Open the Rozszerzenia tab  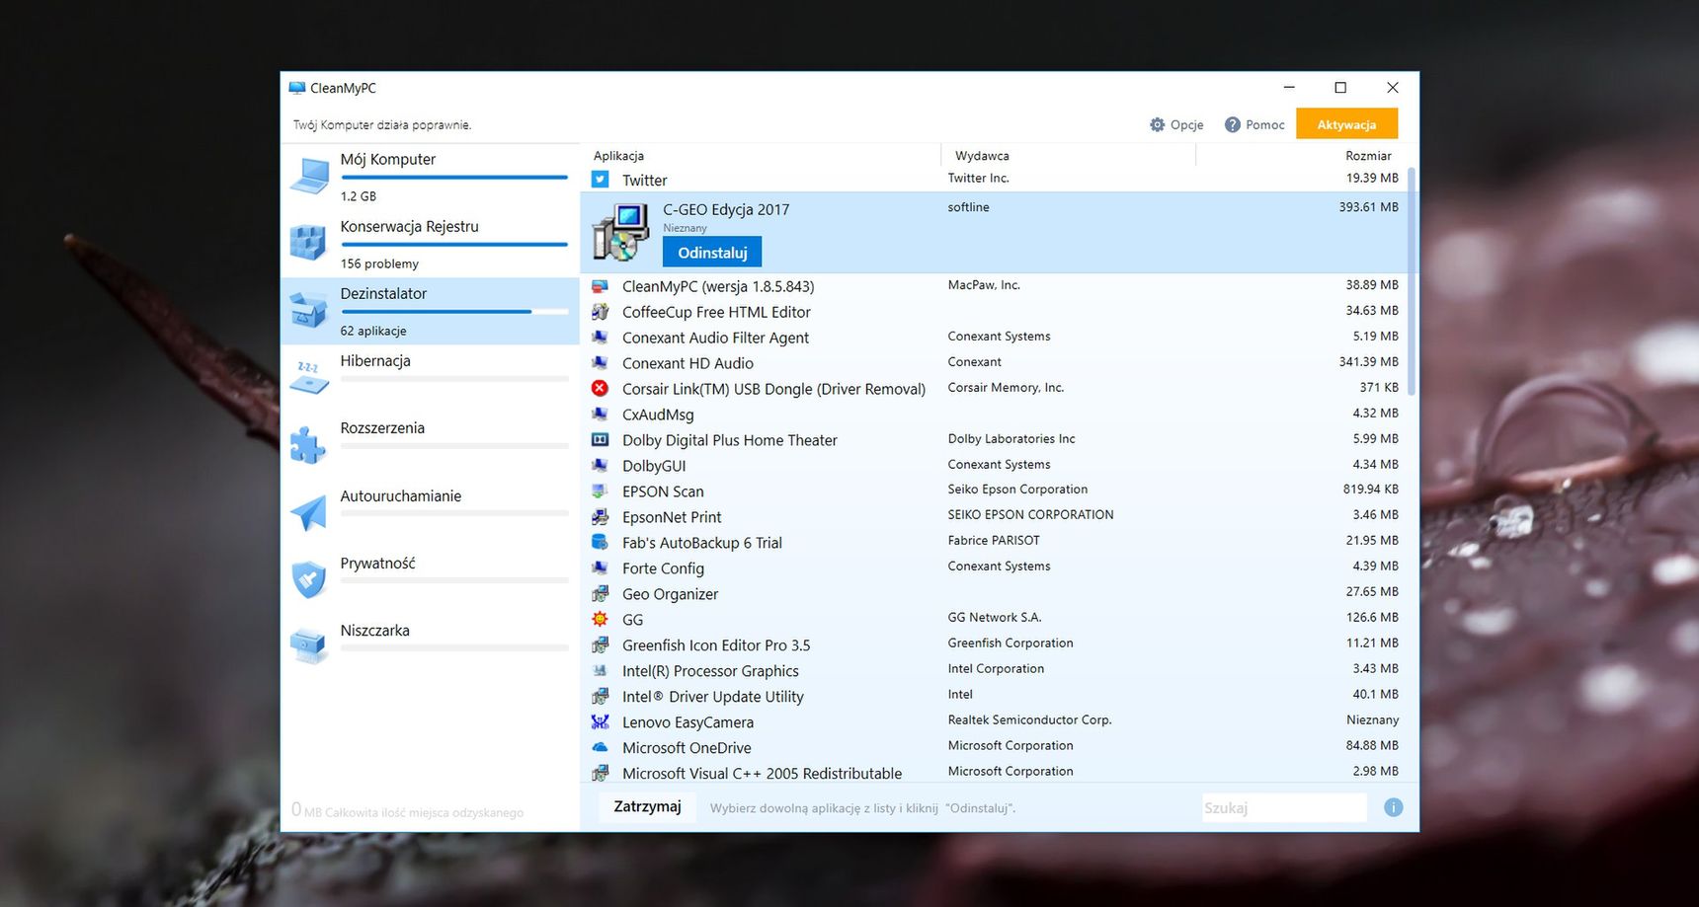431,445
